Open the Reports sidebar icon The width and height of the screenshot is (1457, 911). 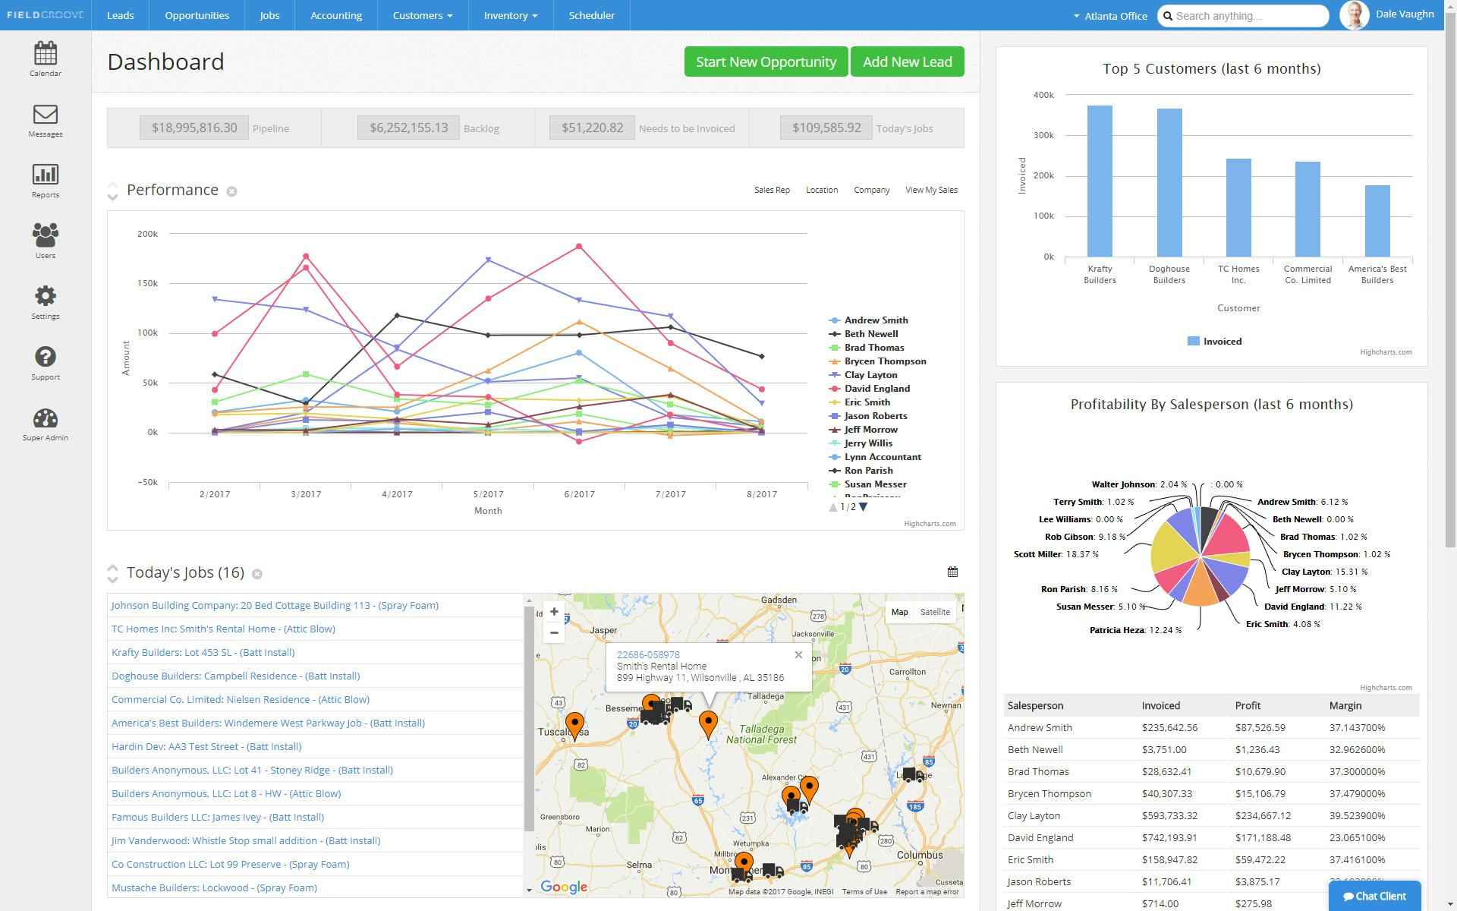[x=46, y=181]
